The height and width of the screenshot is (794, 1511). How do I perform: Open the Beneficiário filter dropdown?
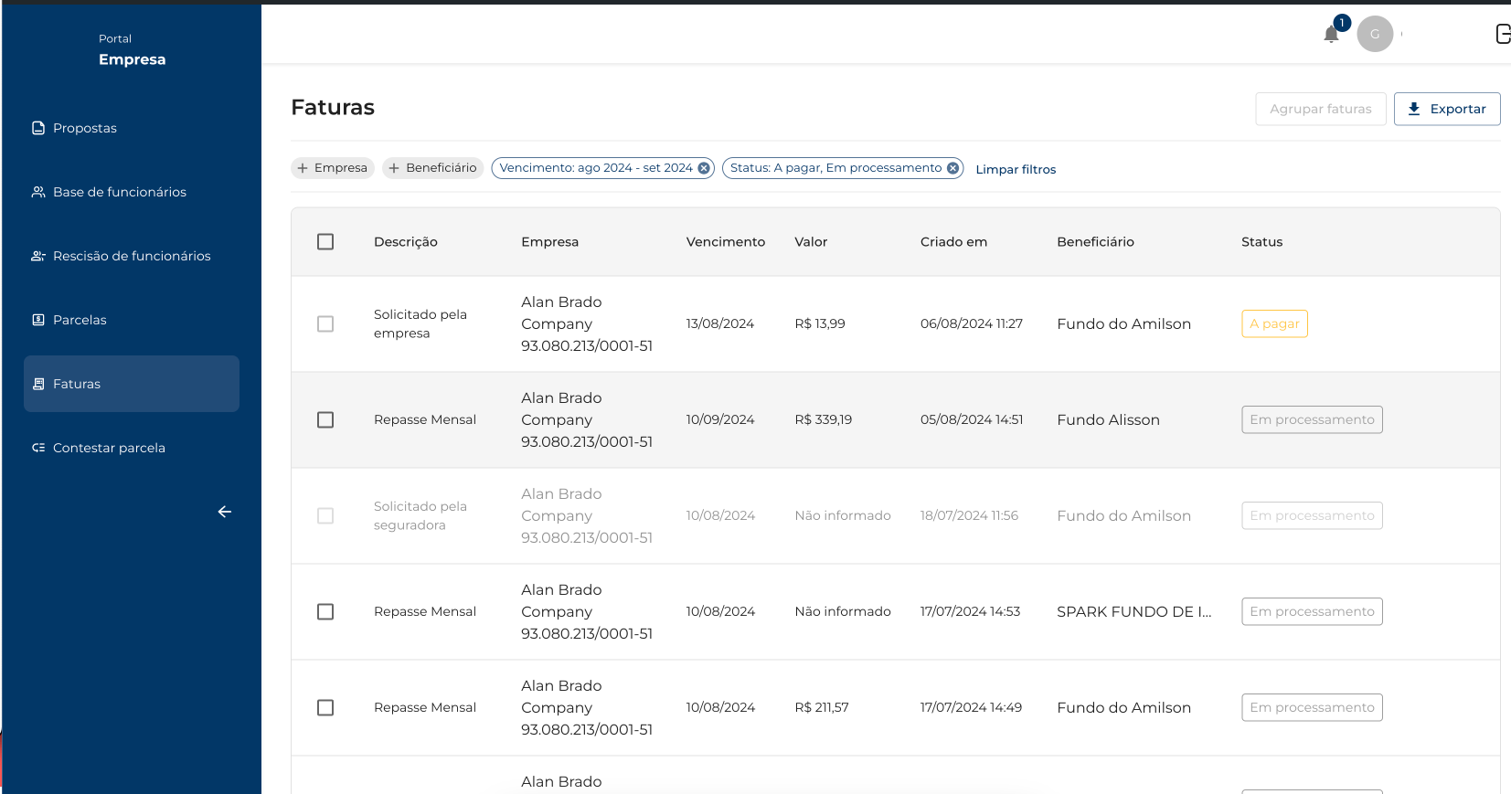pyautogui.click(x=432, y=168)
